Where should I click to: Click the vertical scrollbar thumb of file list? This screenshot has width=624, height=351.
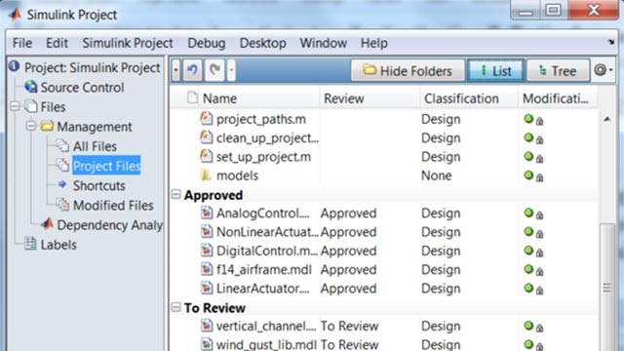coord(606,287)
